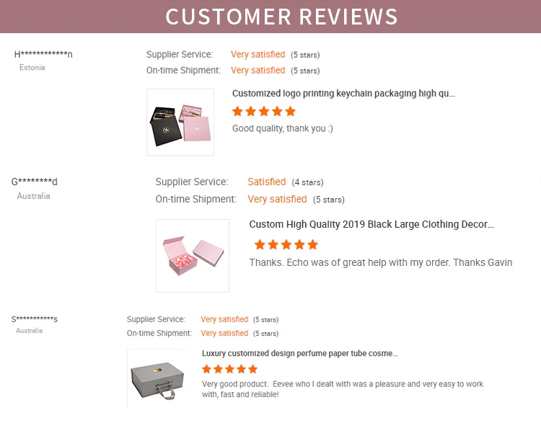This screenshot has height=423, width=541.
Task: Click the 'Good quality, thank you :)' review text
Action: tap(283, 128)
